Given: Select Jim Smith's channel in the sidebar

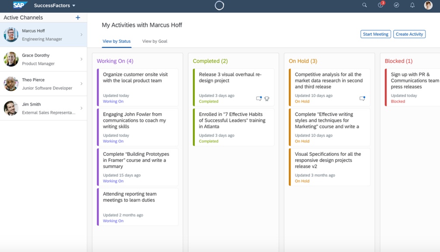Looking at the screenshot, I should [44, 107].
